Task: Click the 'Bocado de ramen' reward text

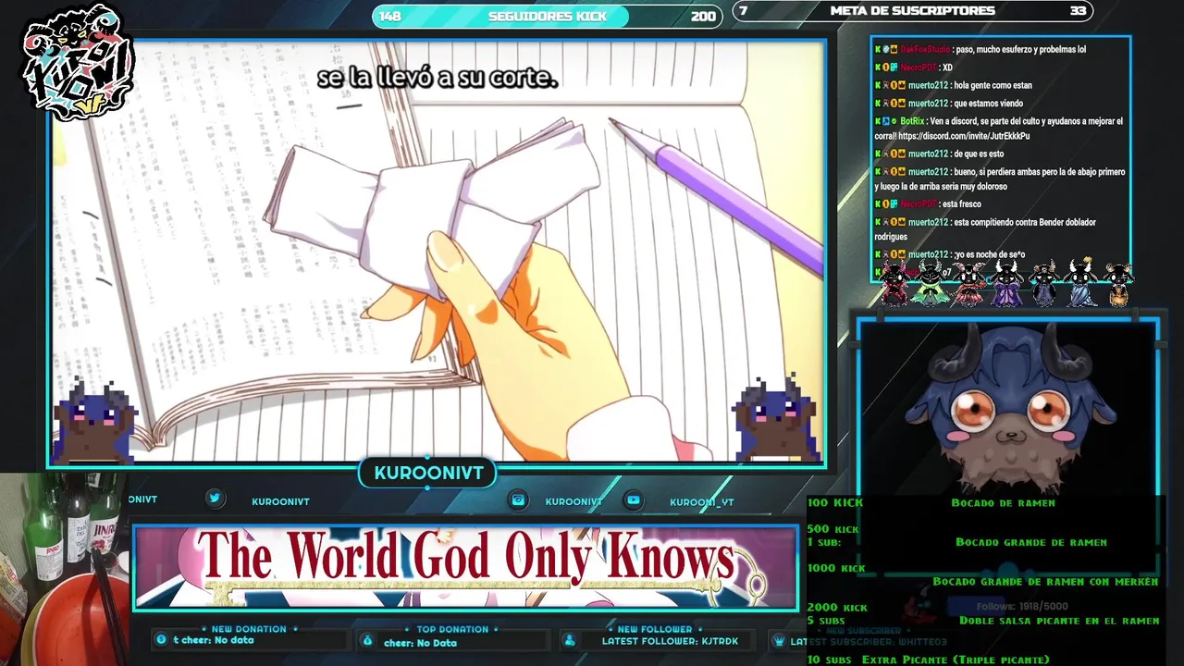Action: [x=1003, y=502]
